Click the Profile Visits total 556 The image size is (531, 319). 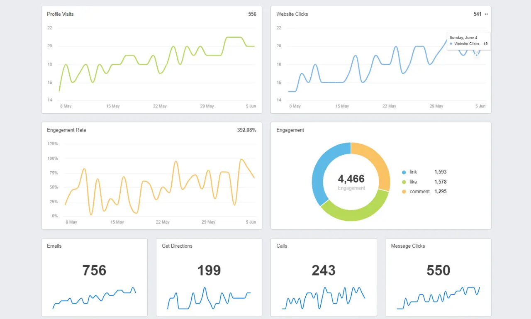(x=252, y=14)
